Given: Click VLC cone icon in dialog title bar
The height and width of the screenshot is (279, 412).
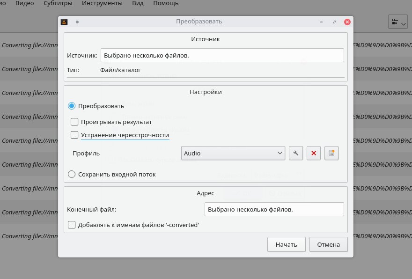Looking at the screenshot, I should coord(65,22).
